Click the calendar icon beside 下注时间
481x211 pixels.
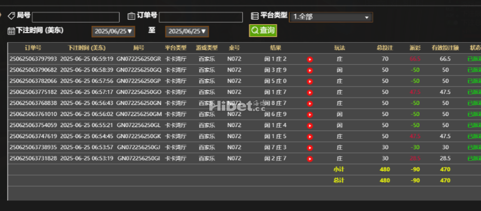(11, 31)
